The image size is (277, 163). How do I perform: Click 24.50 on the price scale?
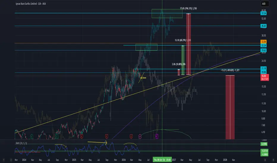[x=264, y=61]
